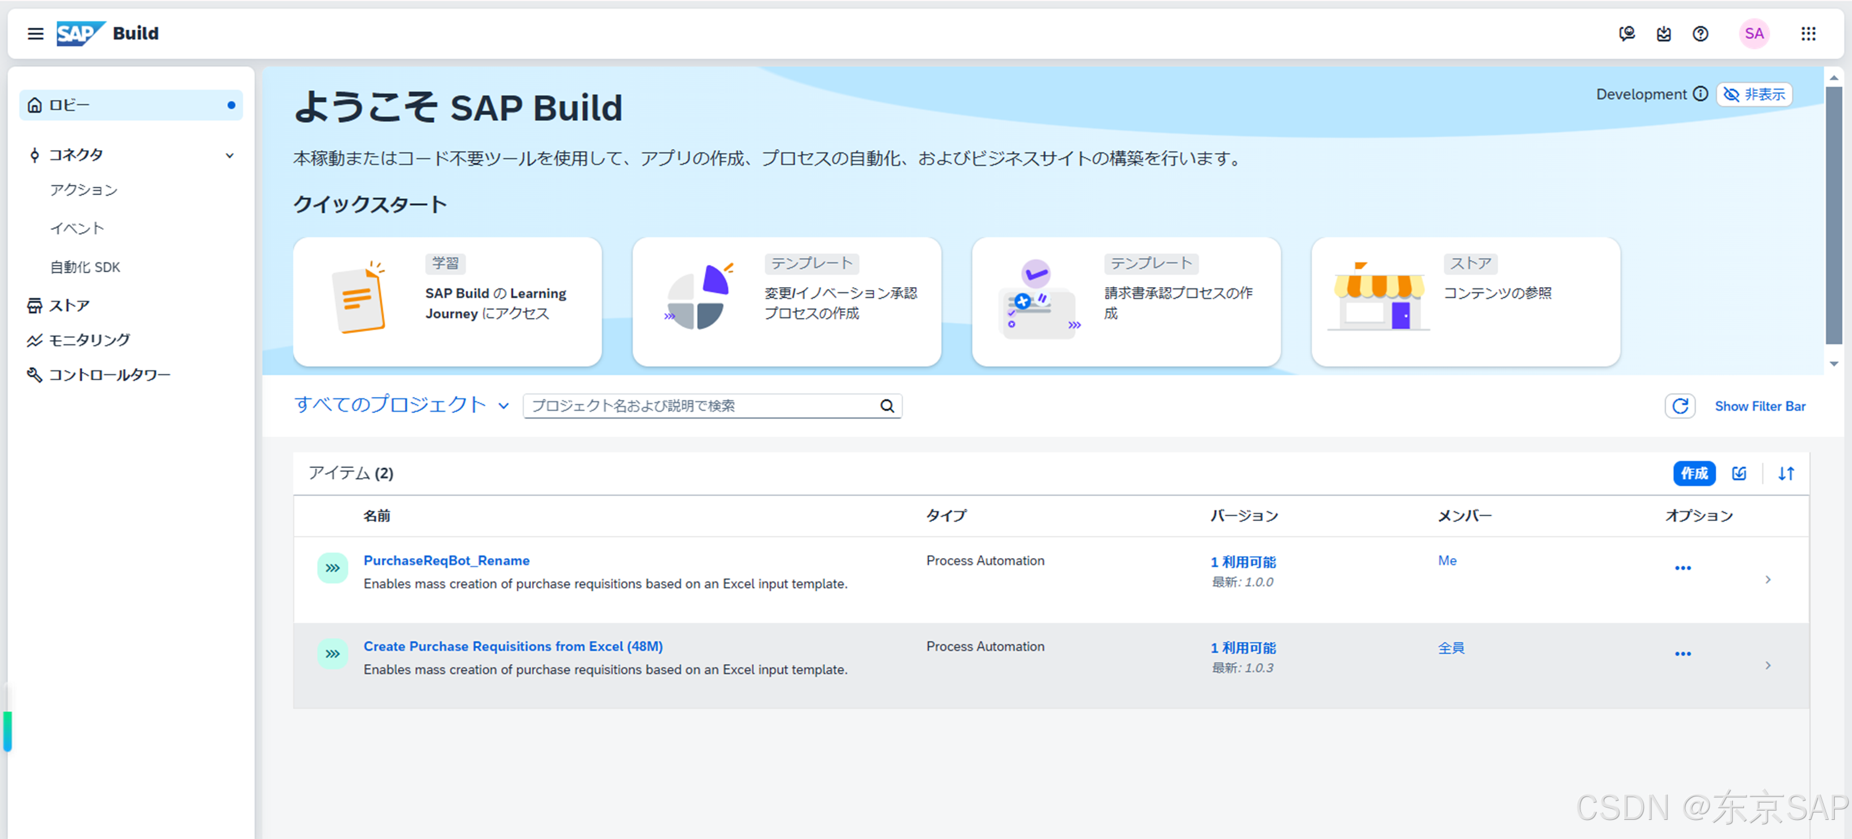The height and width of the screenshot is (839, 1852).
Task: Click the scroll down arrow of the page scrollbar
Action: (1834, 364)
